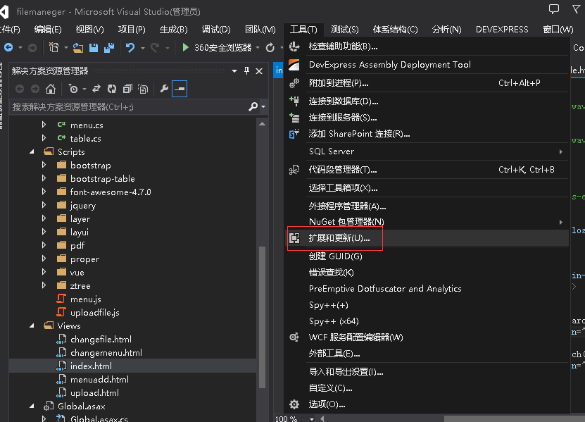The height and width of the screenshot is (422, 585).
Task: Sync with active document icon
Action: click(x=96, y=89)
